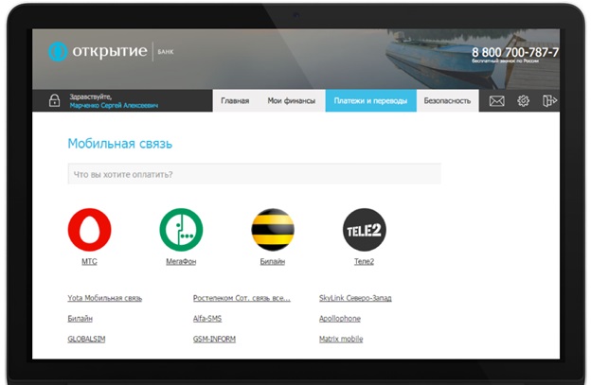
Task: Click the Что вы хотите оплатить search field
Action: [x=254, y=174]
